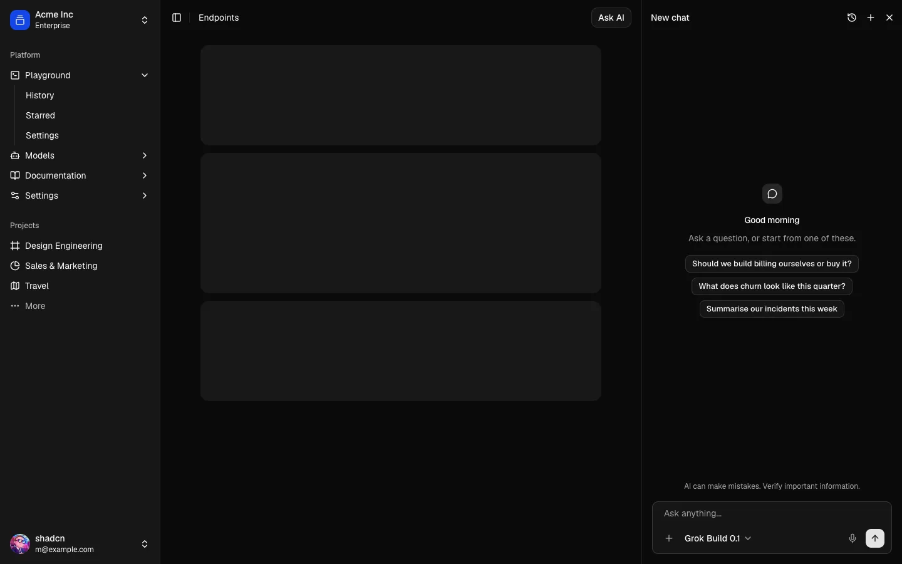Add an attachment with the plus icon
Image resolution: width=902 pixels, height=564 pixels.
[669, 538]
